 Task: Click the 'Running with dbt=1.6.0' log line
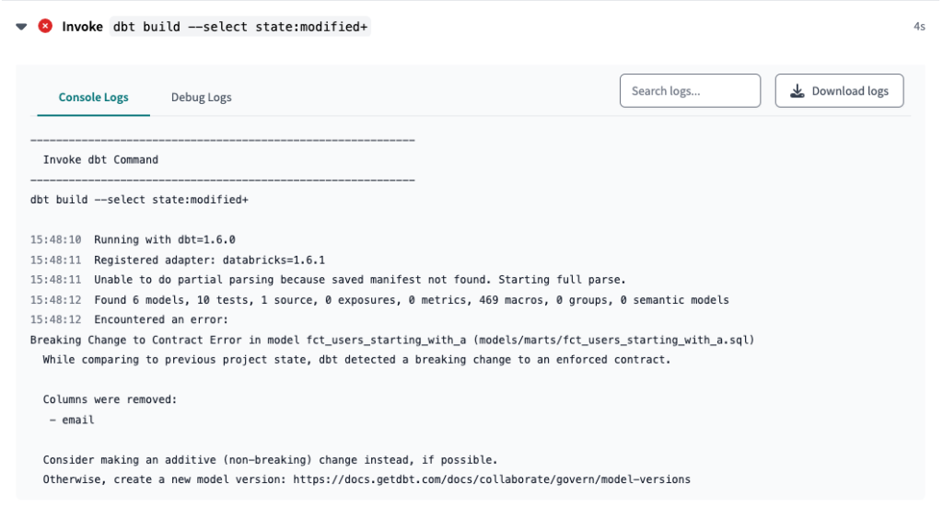tap(165, 239)
